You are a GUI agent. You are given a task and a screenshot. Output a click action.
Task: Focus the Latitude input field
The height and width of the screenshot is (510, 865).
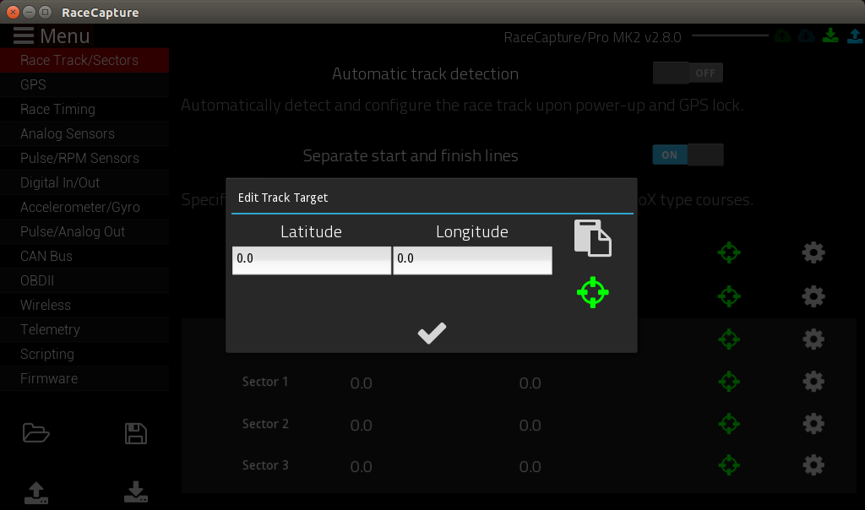[312, 260]
